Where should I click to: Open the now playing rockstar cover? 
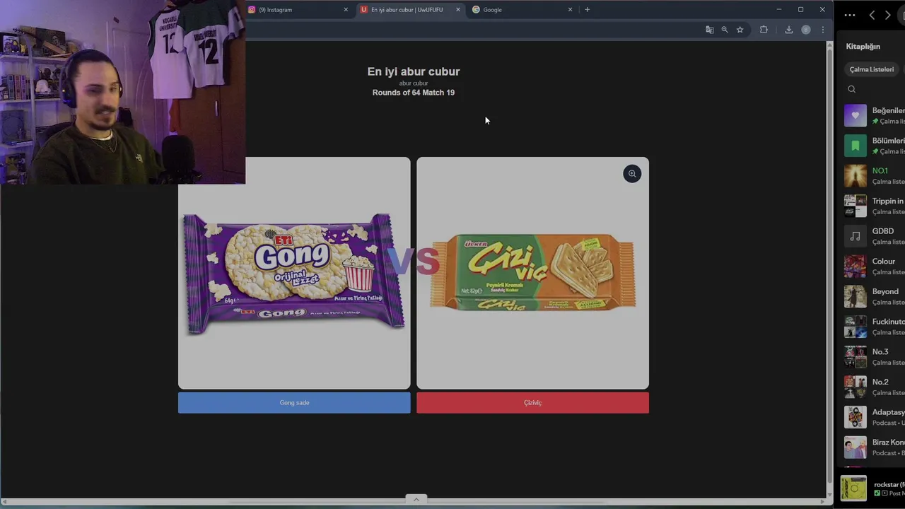click(x=854, y=488)
